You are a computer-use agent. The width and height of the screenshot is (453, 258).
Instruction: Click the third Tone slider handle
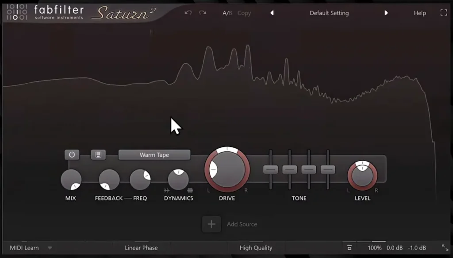pos(309,169)
